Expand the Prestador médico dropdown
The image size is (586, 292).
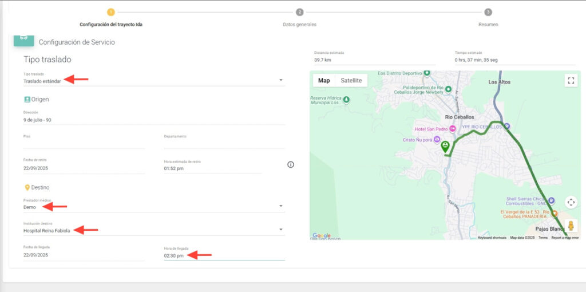281,206
